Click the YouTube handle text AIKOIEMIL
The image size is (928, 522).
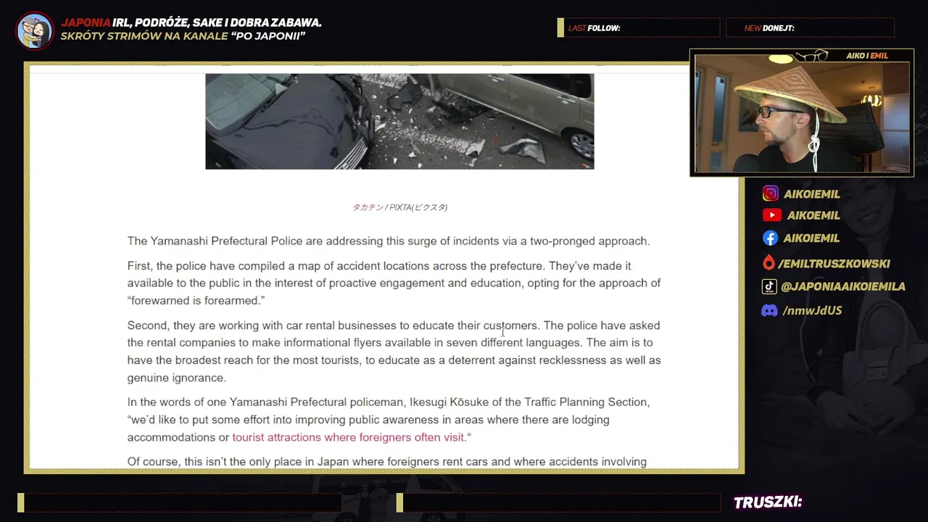[813, 215]
